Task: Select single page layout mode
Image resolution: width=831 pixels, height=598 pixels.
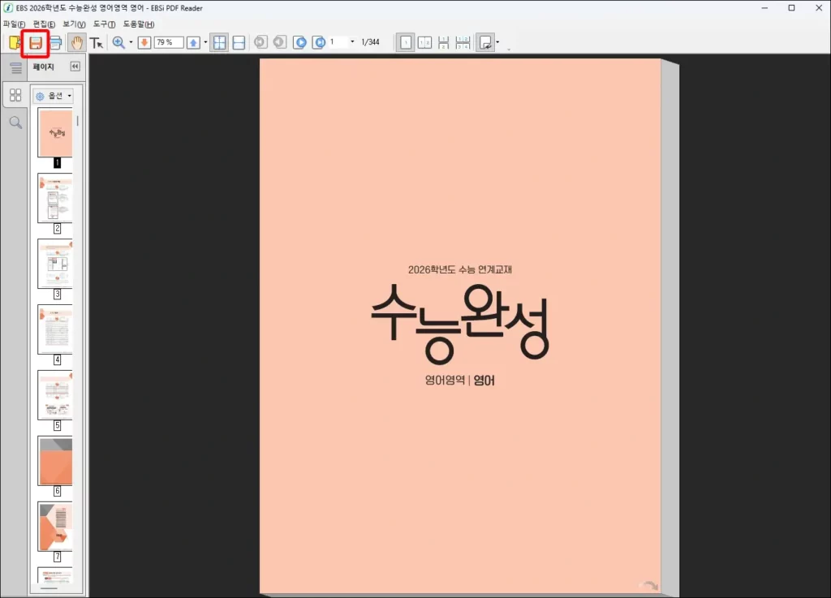Action: tap(406, 42)
